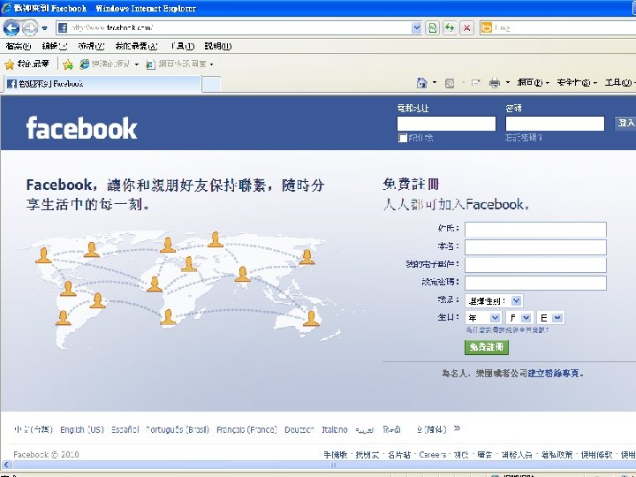The image size is (636, 477).
Task: Click the Read Mail envelope icon
Action: pos(476,83)
